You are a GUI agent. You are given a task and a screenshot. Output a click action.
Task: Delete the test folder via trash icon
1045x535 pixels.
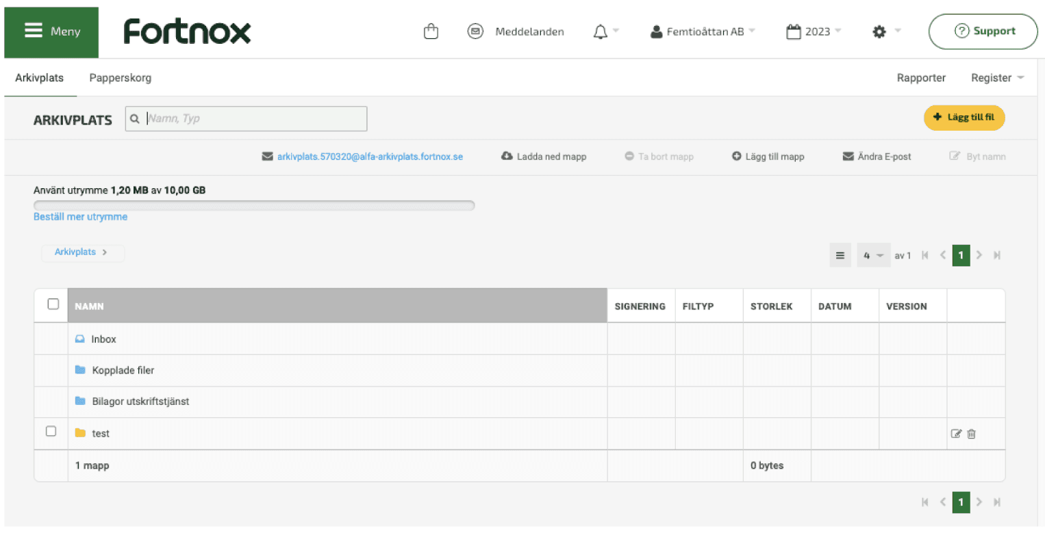click(x=971, y=434)
